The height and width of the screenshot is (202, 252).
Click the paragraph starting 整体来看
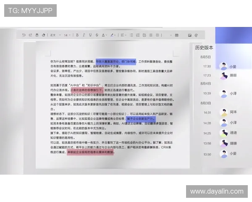pyautogui.click(x=112, y=97)
